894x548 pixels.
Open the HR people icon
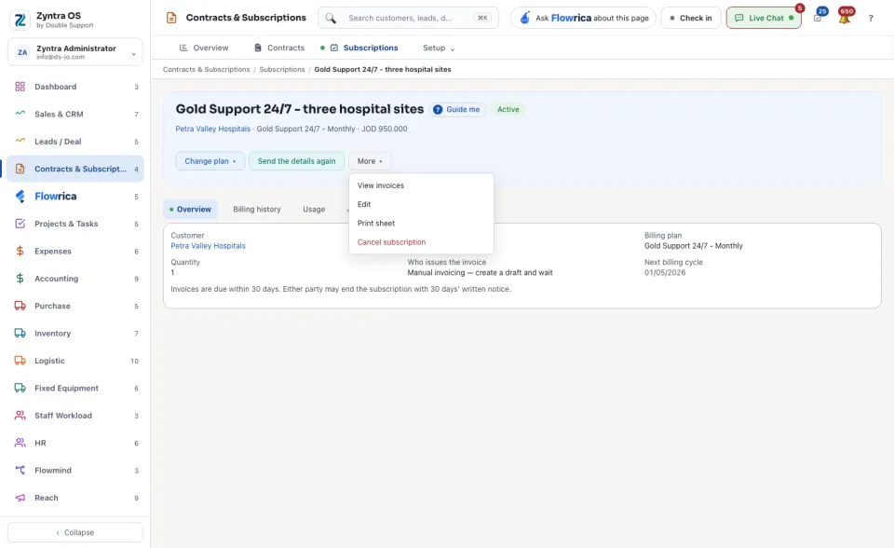pos(20,443)
